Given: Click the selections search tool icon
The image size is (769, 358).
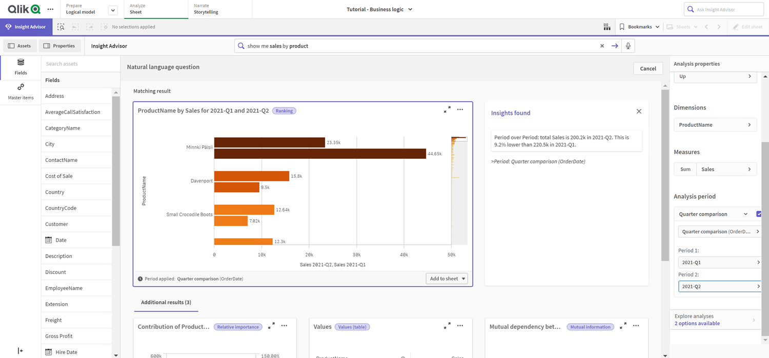Looking at the screenshot, I should point(60,27).
